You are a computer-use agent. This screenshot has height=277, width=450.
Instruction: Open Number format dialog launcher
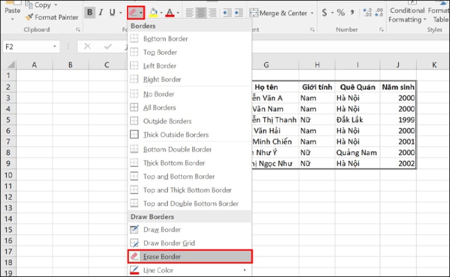[381, 30]
